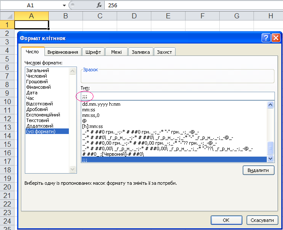The height and width of the screenshot is (230, 283).
Task: Switch to the Вирівнювання tab
Action: click(x=63, y=52)
